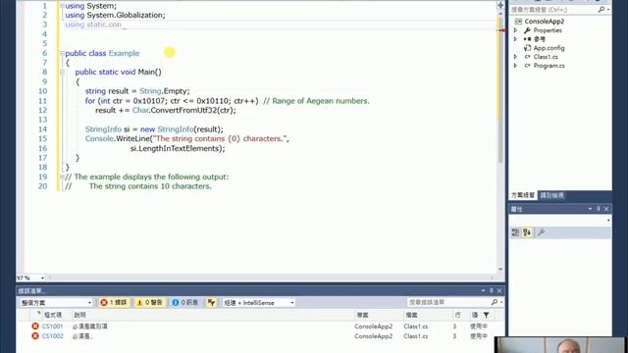Viewport: 628px width, 353px height.
Task: Expand the References node
Action: tap(515, 39)
